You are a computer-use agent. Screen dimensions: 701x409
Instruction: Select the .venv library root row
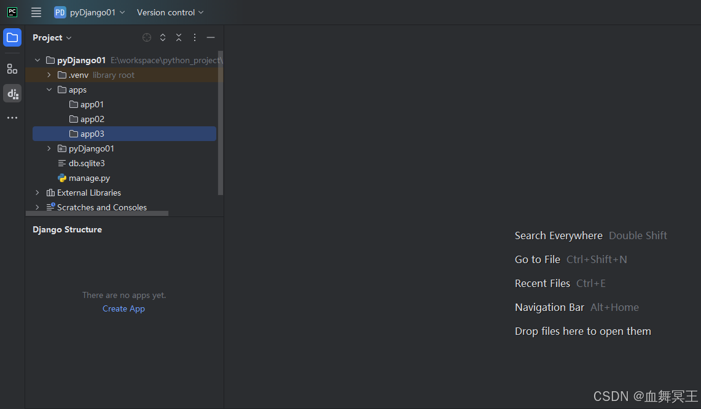[125, 75]
